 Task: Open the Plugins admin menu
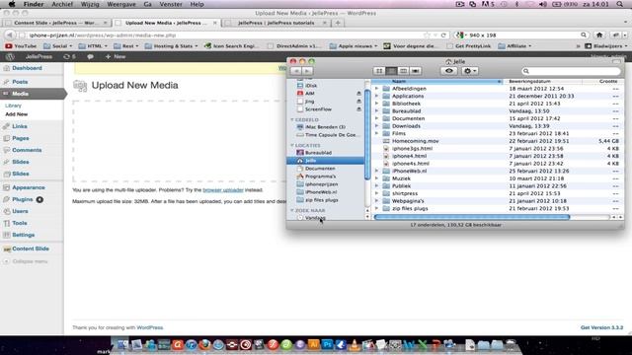pyautogui.click(x=23, y=199)
